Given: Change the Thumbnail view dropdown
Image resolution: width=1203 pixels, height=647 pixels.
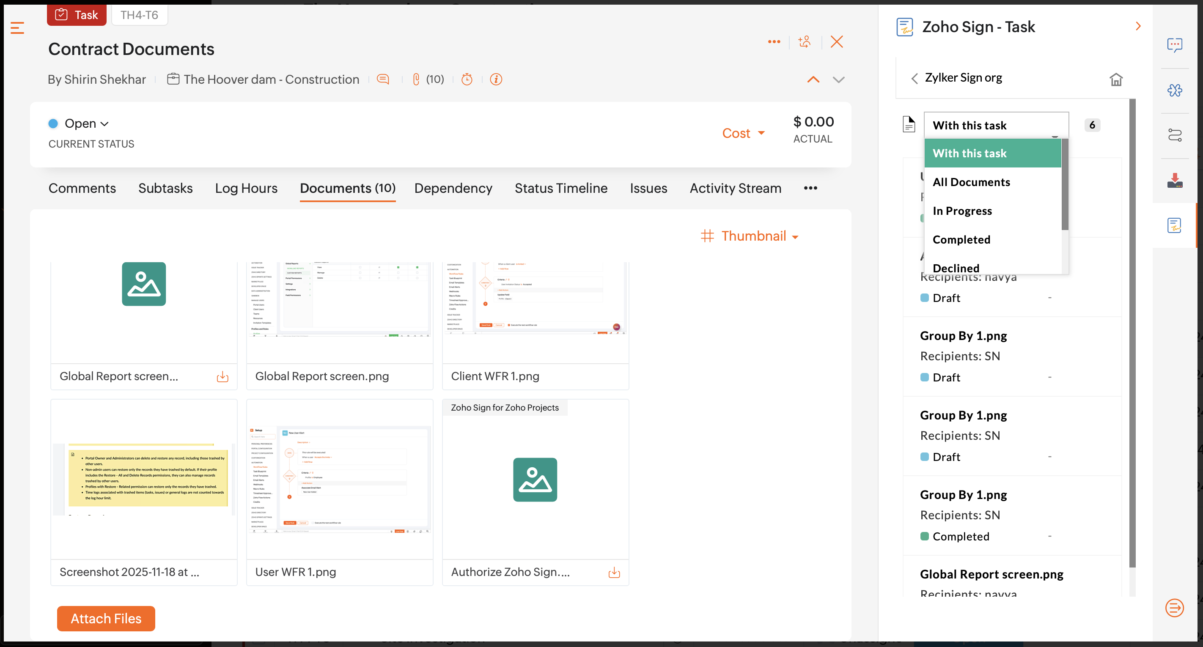Looking at the screenshot, I should (x=759, y=236).
